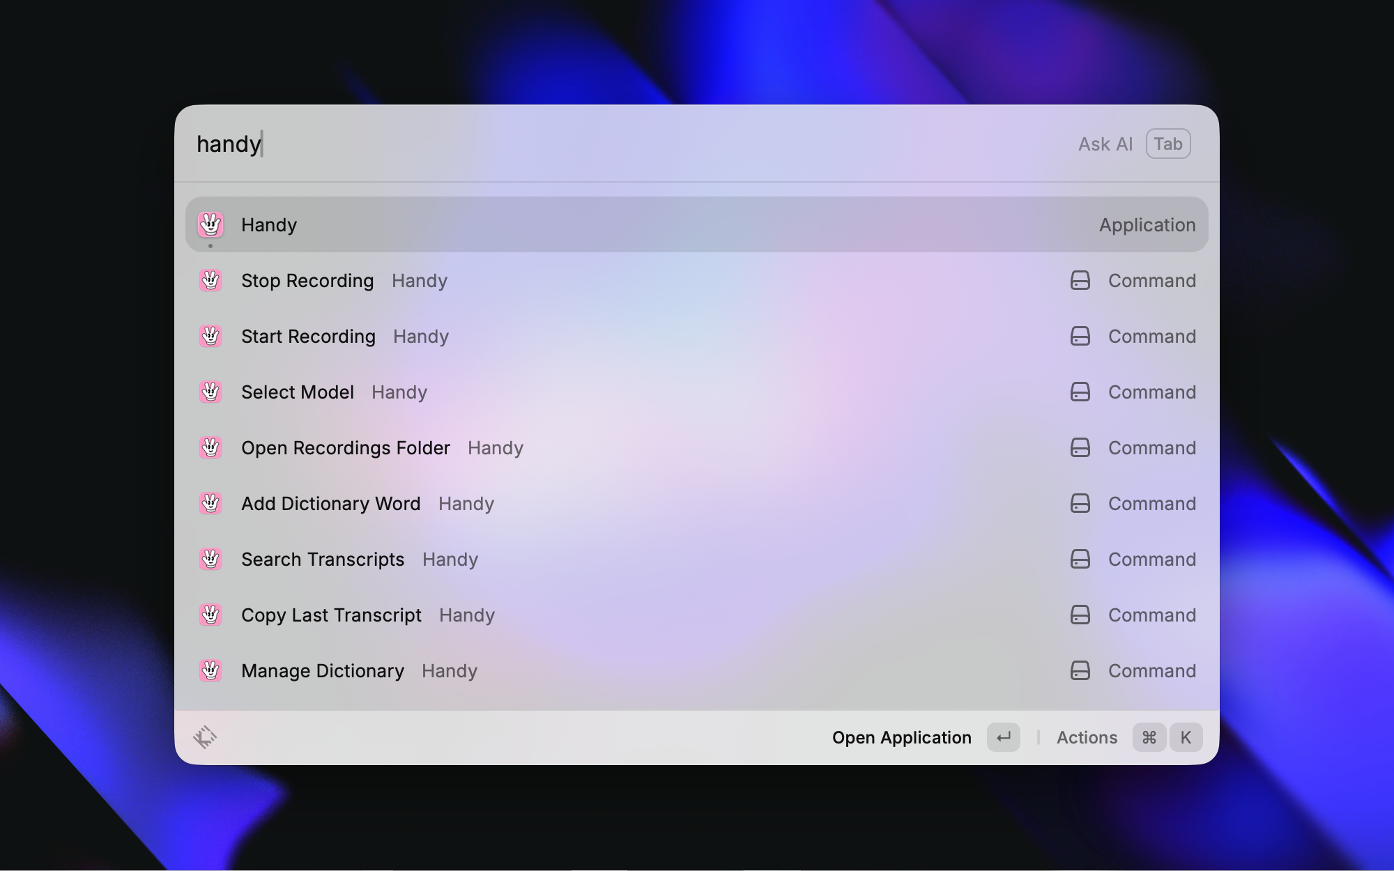1394x871 pixels.
Task: Click command icon on Open Recordings Folder row
Action: 1080,448
